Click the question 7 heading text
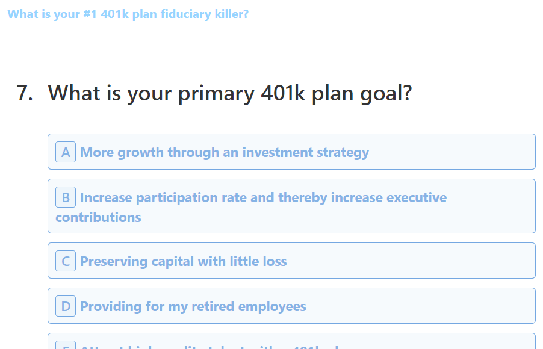Screen dimensions: 543x349 (229, 94)
